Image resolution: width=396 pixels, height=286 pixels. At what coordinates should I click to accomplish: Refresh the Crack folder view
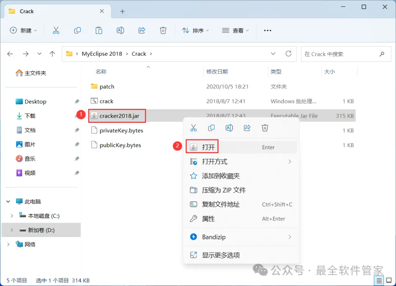pos(289,54)
